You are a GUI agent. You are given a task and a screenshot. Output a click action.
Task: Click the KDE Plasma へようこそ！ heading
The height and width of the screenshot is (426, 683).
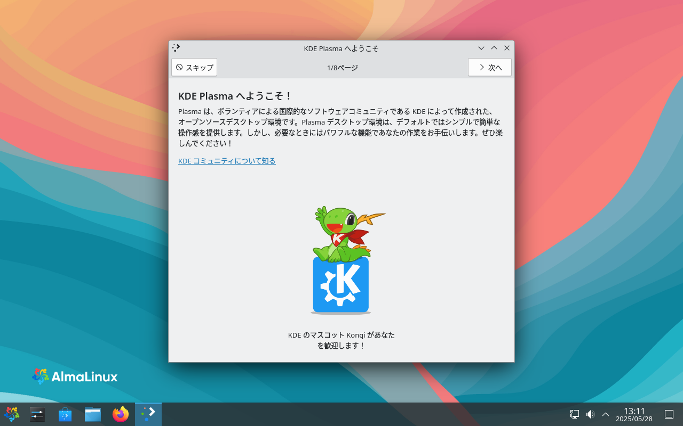tap(235, 96)
